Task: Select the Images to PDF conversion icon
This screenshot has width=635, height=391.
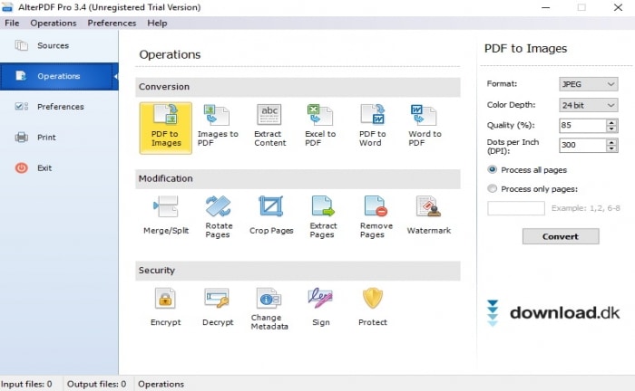Action: pyautogui.click(x=218, y=125)
